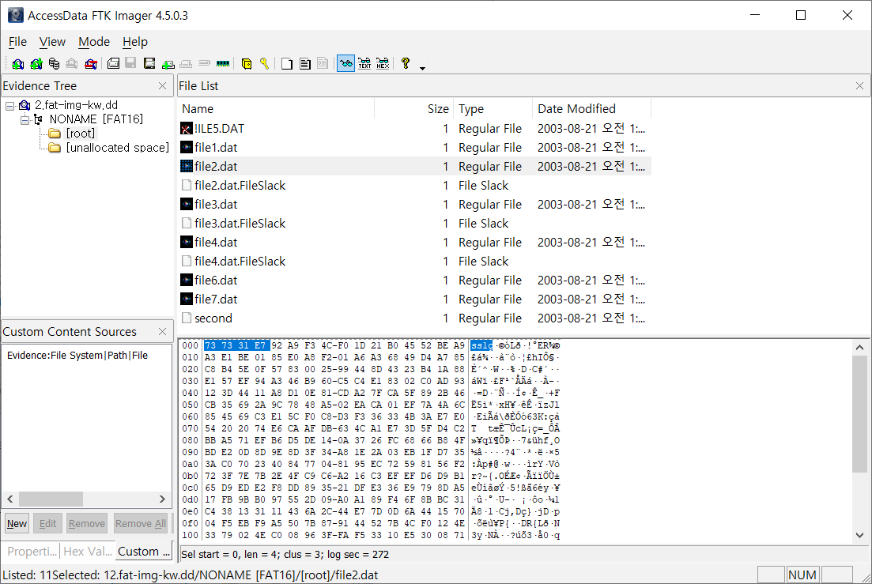
Task: Click Custom Content horizontal scroll right arrow
Action: (162, 499)
